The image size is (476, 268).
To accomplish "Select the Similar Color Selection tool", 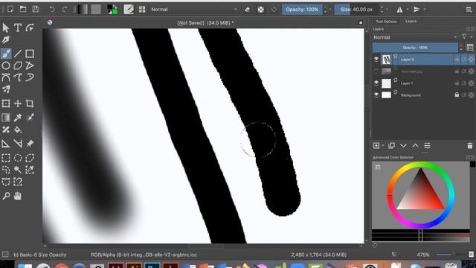I will (x=30, y=170).
